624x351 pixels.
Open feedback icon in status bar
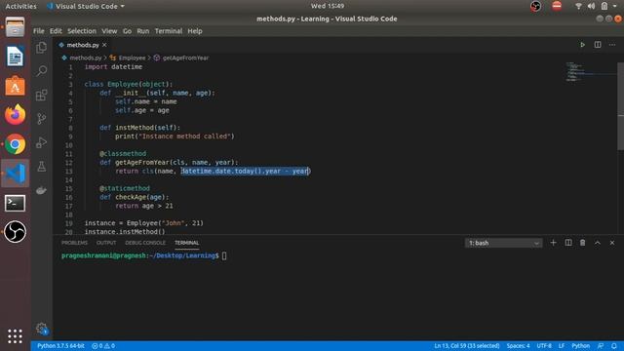pyautogui.click(x=601, y=346)
